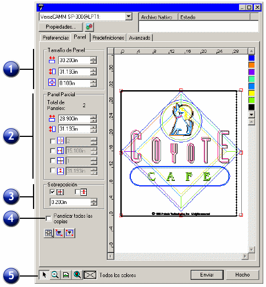Image resolution: width=266 pixels, height=287 pixels.
Task: Expand color list with the down arrow
Action: coord(251,114)
